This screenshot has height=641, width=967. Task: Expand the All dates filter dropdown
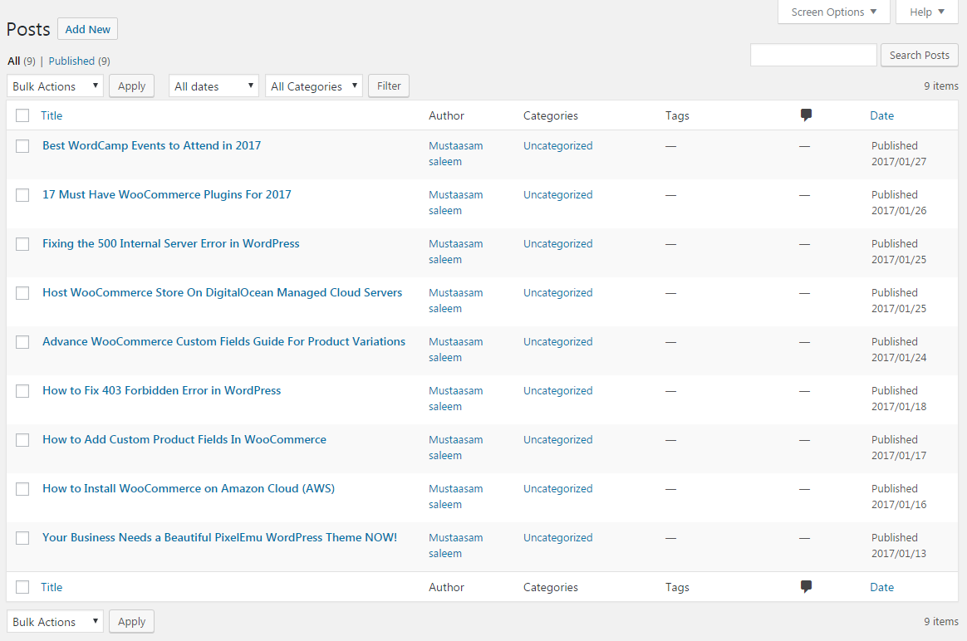click(214, 86)
